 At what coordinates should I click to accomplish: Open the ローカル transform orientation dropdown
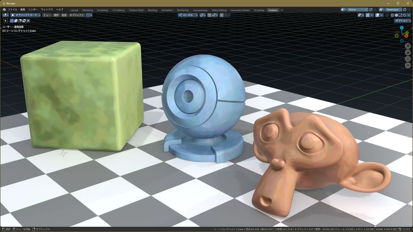(188, 15)
